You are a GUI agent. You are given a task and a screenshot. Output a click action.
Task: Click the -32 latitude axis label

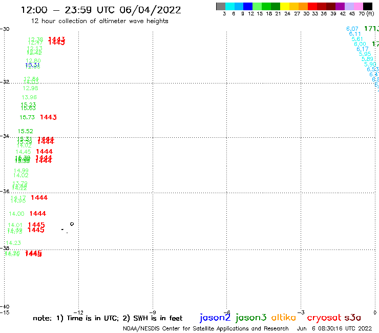tap(5, 82)
